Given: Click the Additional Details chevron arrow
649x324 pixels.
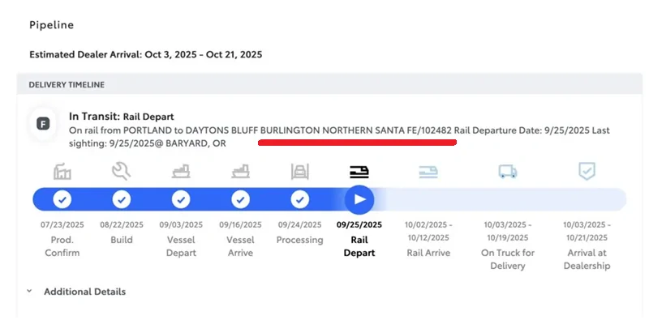Looking at the screenshot, I should 29,292.
